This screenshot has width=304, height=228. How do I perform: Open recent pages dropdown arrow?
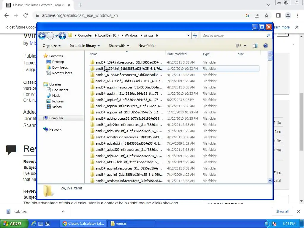pos(56,36)
